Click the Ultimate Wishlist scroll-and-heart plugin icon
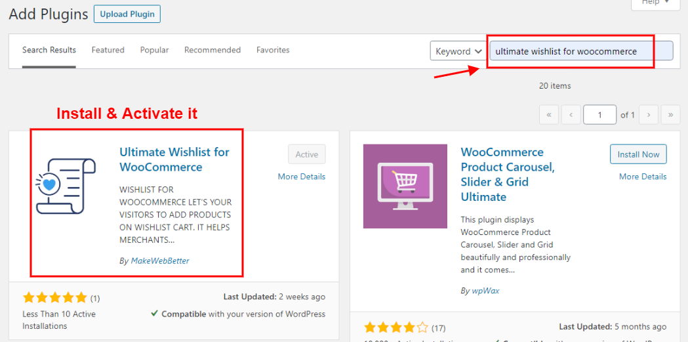 click(x=66, y=186)
